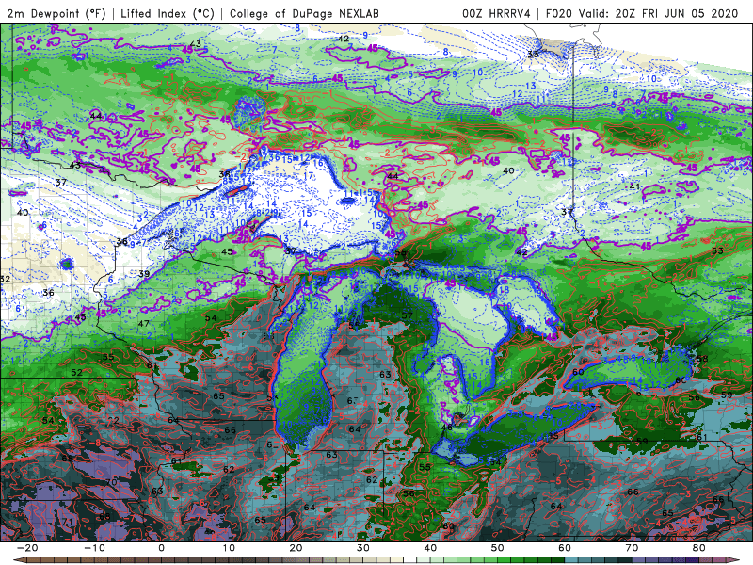Screen dimensions: 753x565
Task: Click the '70' label under the color scale
Action: point(632,548)
